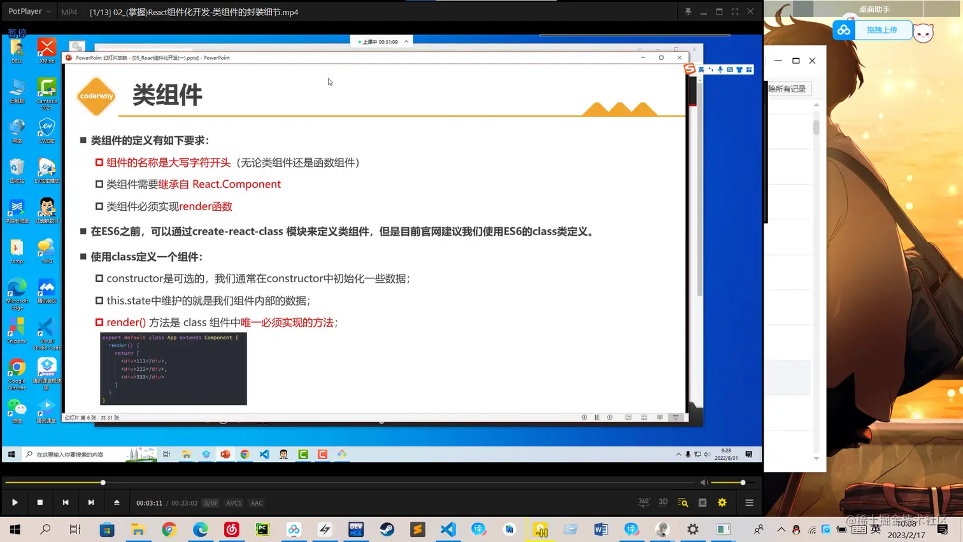
Task: Toggle 3D video mode in PotPlayer
Action: pos(663,503)
